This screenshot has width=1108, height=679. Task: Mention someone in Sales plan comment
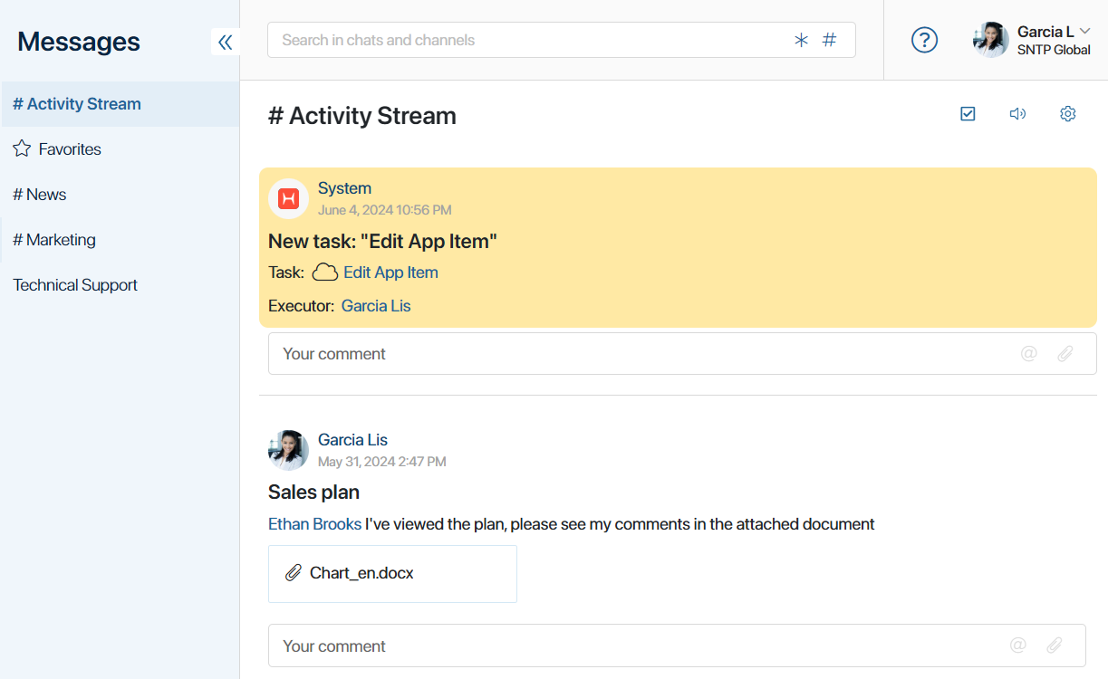click(1018, 646)
